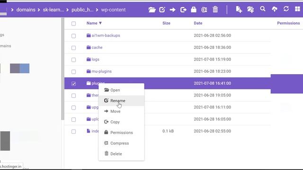
Task: Check the mu-plugins row checkbox
Action: point(74,72)
